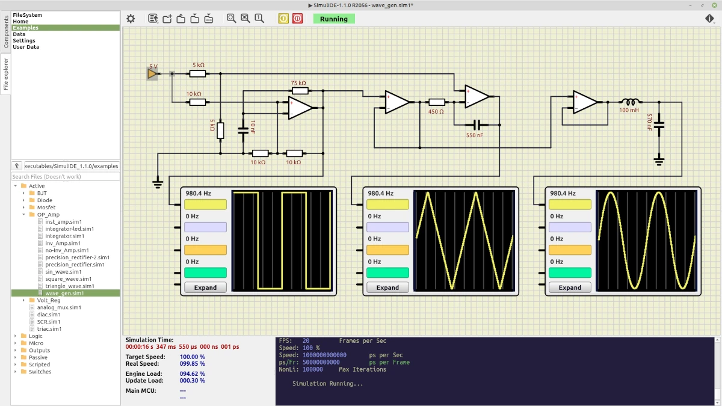Click the save circuit toolbar icon
This screenshot has height=406, width=722.
[194, 19]
